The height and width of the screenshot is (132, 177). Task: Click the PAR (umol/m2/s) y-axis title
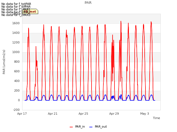[4, 62]
